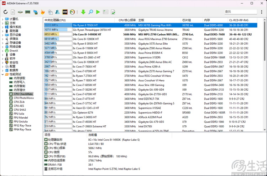Open the FPU Julia benchmark

19,114
